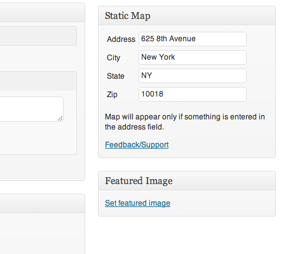This screenshot has height=254, width=281.
Task: Click the gray sub-panel bar above textarea
Action: [38, 81]
